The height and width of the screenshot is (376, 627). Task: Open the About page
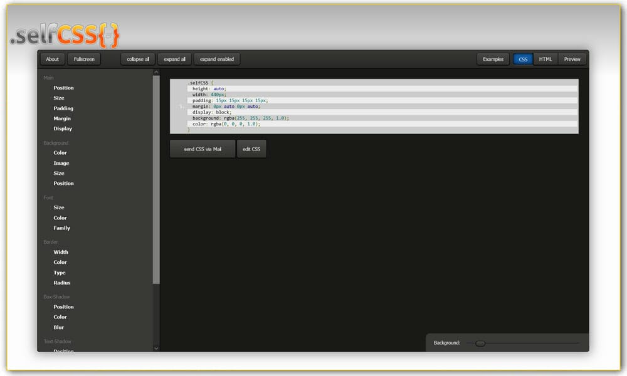click(53, 60)
